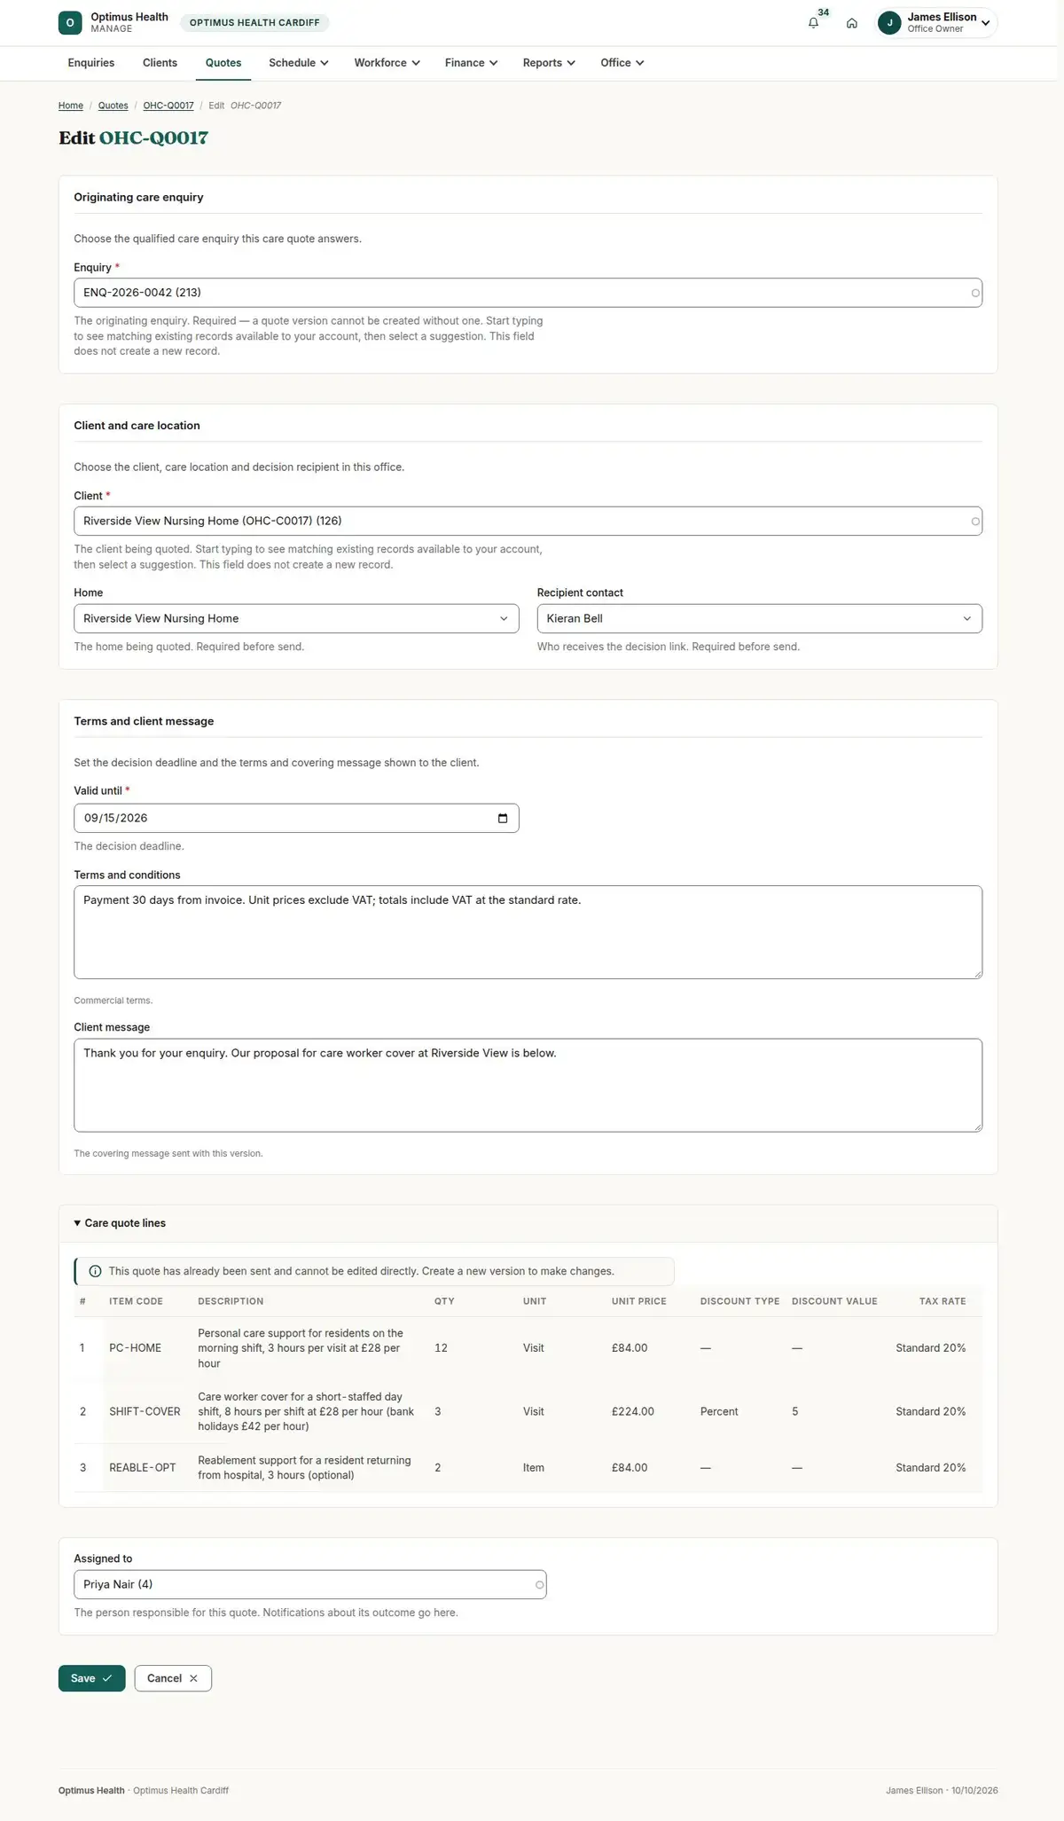Viewport: 1064px width, 1821px height.
Task: Click the James Ellison avatar
Action: click(889, 22)
